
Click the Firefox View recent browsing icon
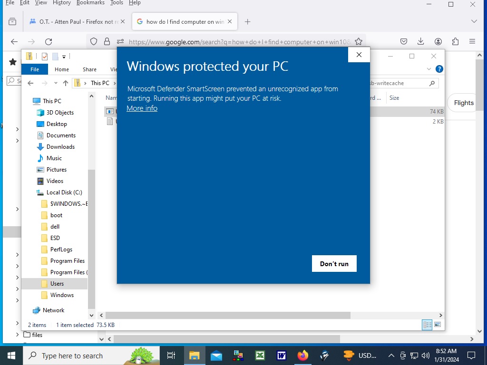[12, 22]
